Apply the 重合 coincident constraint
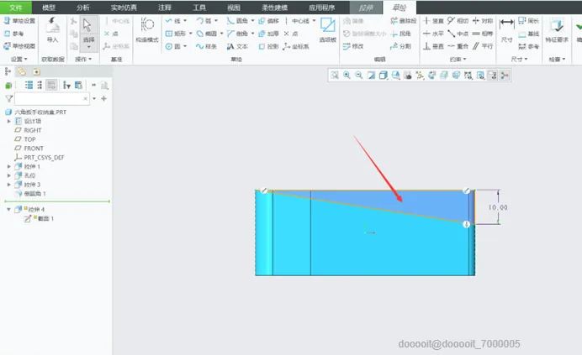The width and height of the screenshot is (582, 355). click(458, 46)
